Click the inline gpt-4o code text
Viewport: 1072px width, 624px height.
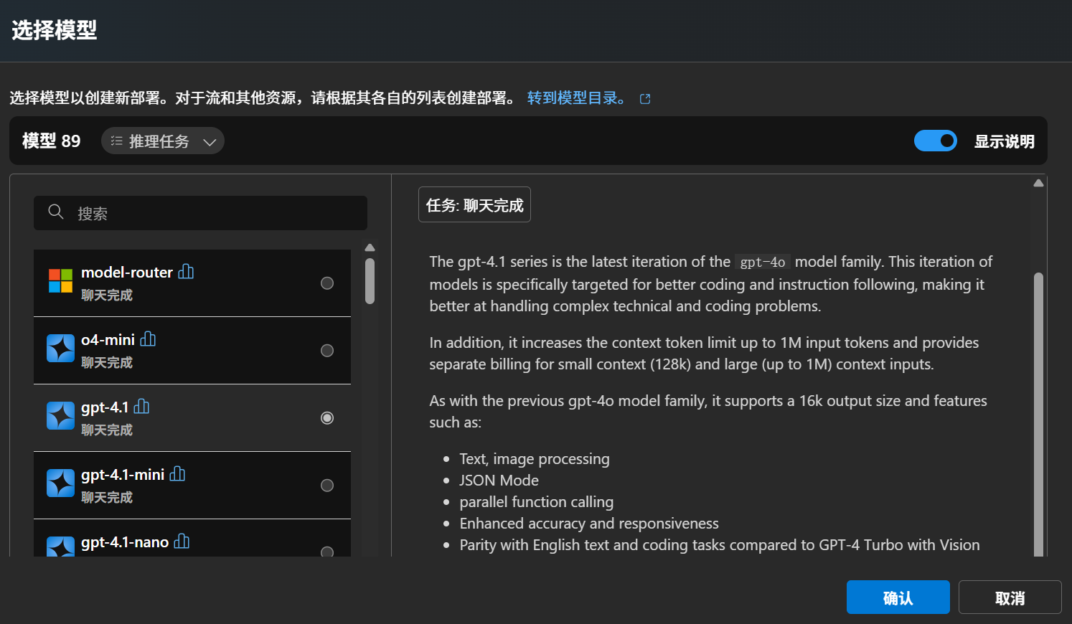(x=763, y=262)
